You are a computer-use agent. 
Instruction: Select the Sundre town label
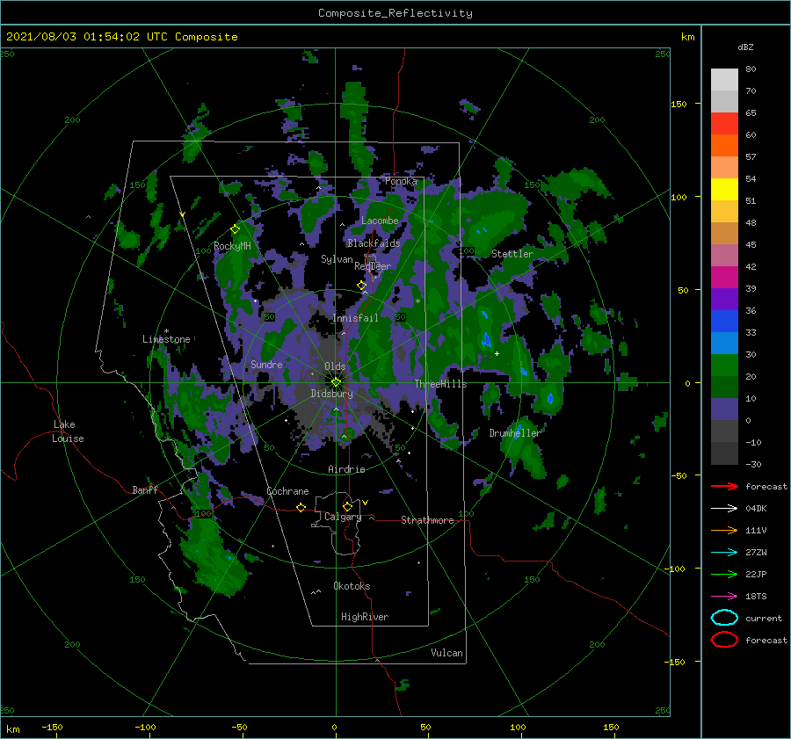[x=266, y=364]
